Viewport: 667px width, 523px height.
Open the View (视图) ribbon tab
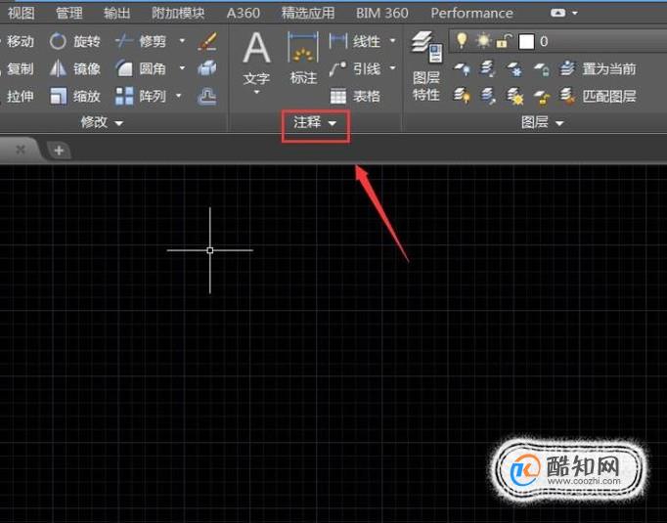21,13
